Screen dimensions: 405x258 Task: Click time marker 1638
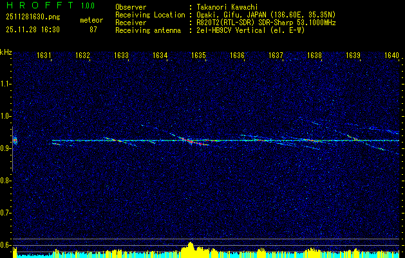coord(315,55)
